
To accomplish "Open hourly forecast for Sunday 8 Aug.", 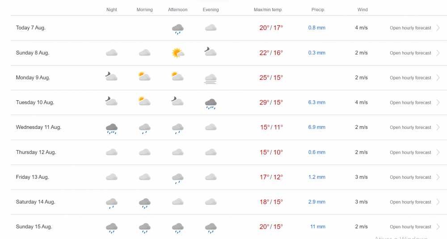I will click(410, 53).
